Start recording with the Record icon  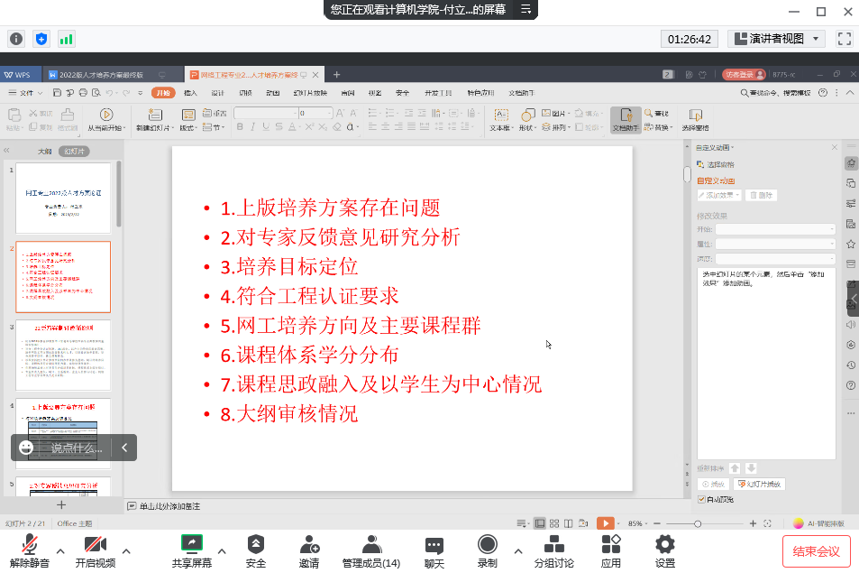click(488, 544)
